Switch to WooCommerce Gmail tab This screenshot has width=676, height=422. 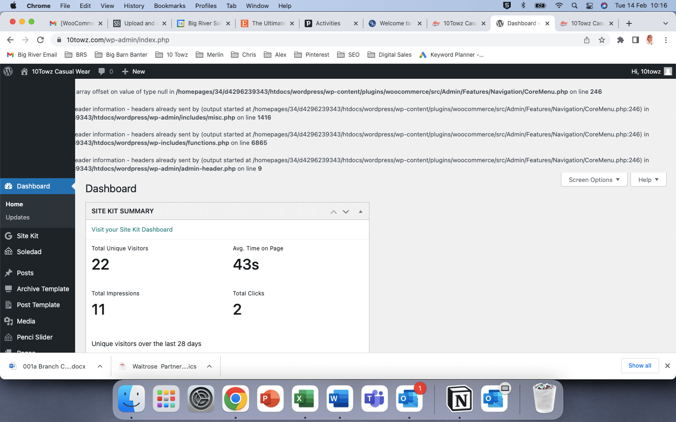pos(75,23)
